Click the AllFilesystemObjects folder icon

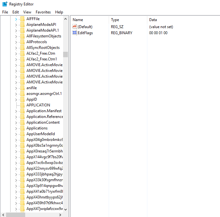(x=22, y=36)
